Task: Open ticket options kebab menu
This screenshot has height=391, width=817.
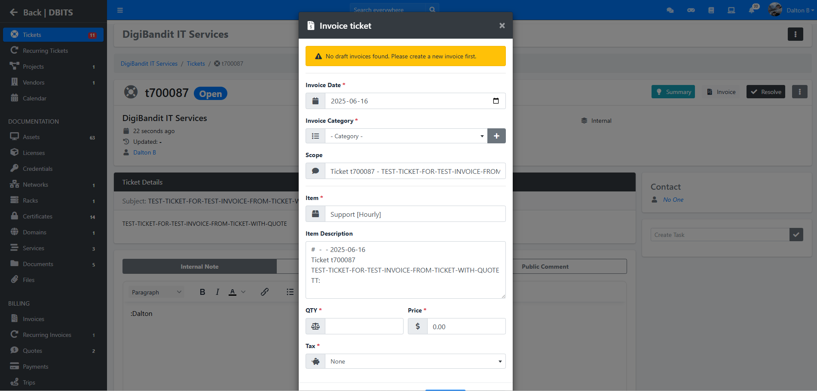Action: point(799,92)
